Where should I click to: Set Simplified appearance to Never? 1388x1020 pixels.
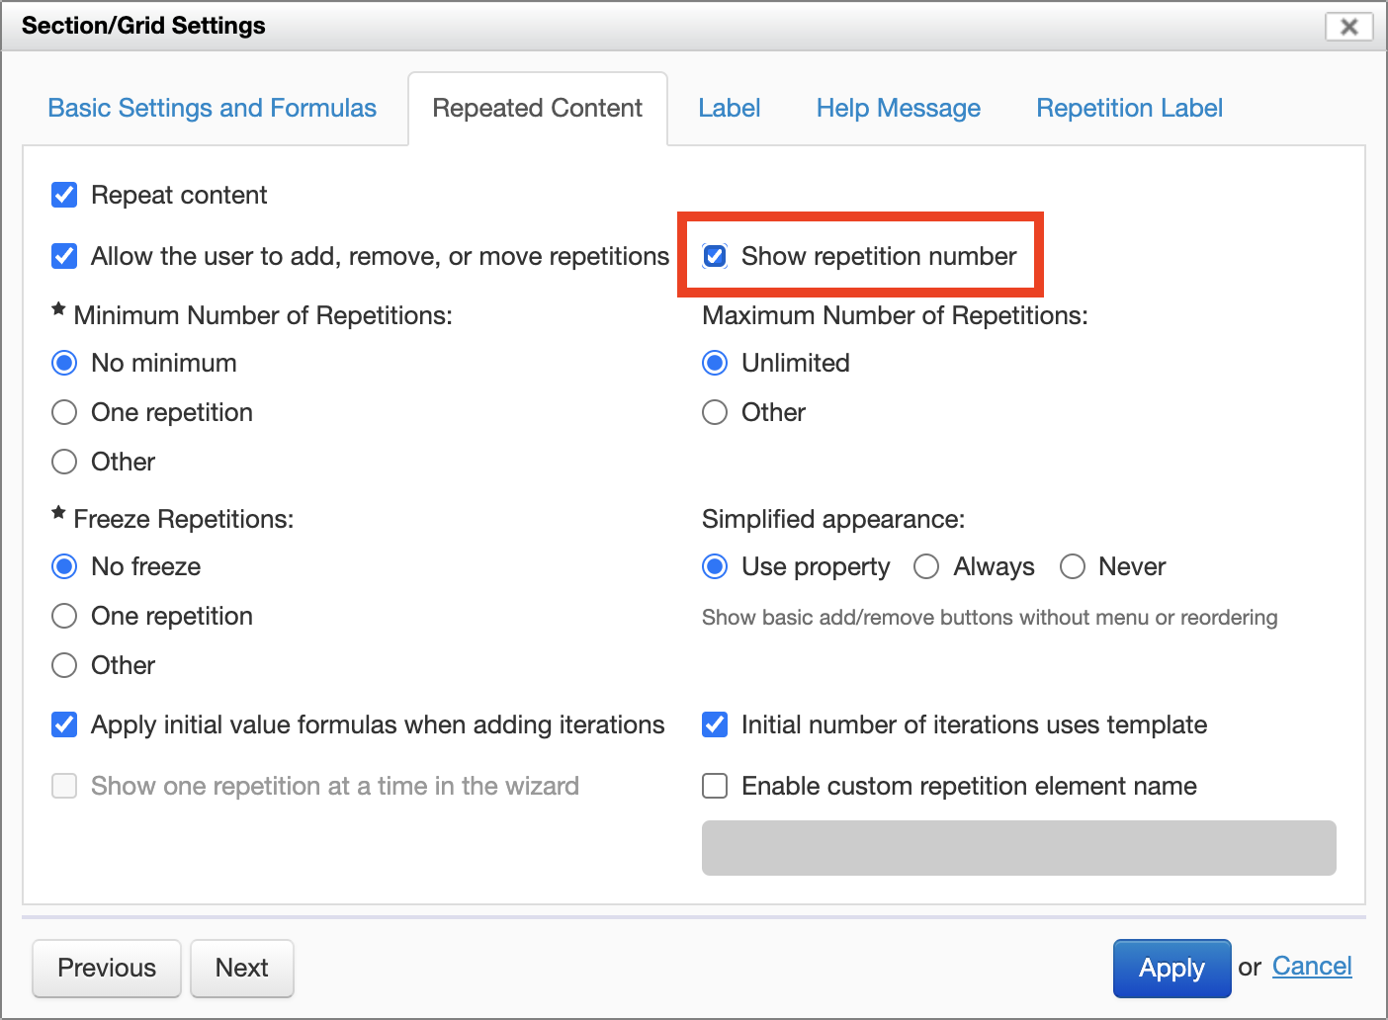[x=1073, y=566]
